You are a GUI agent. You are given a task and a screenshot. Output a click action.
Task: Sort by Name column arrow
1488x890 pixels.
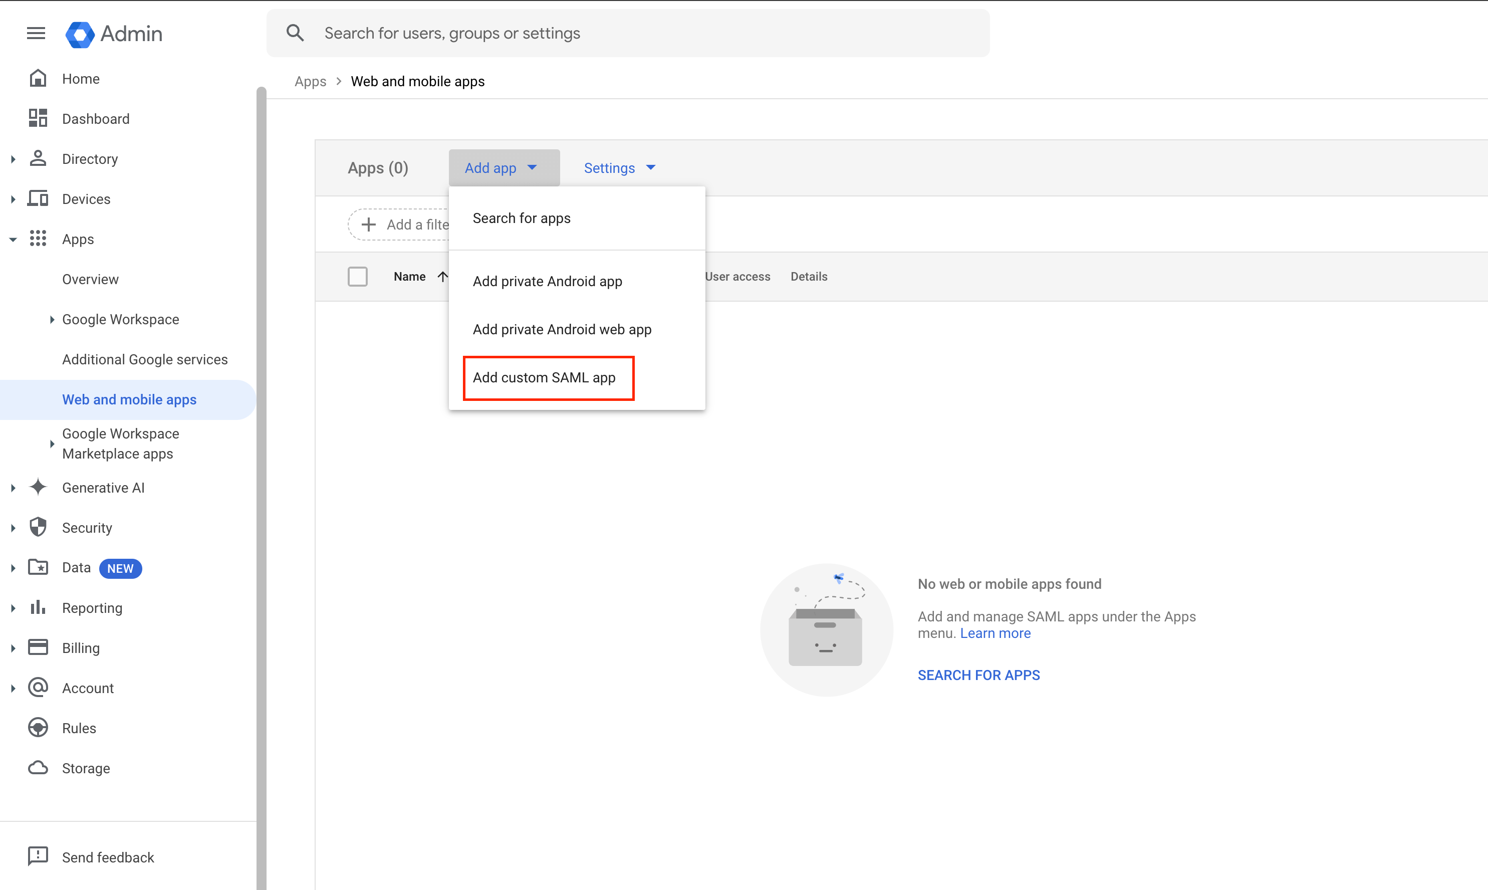(442, 277)
